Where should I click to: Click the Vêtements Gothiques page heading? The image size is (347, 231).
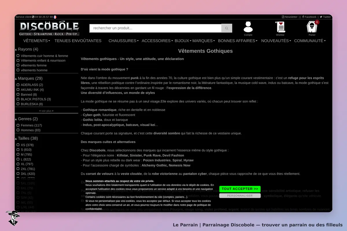point(205,51)
